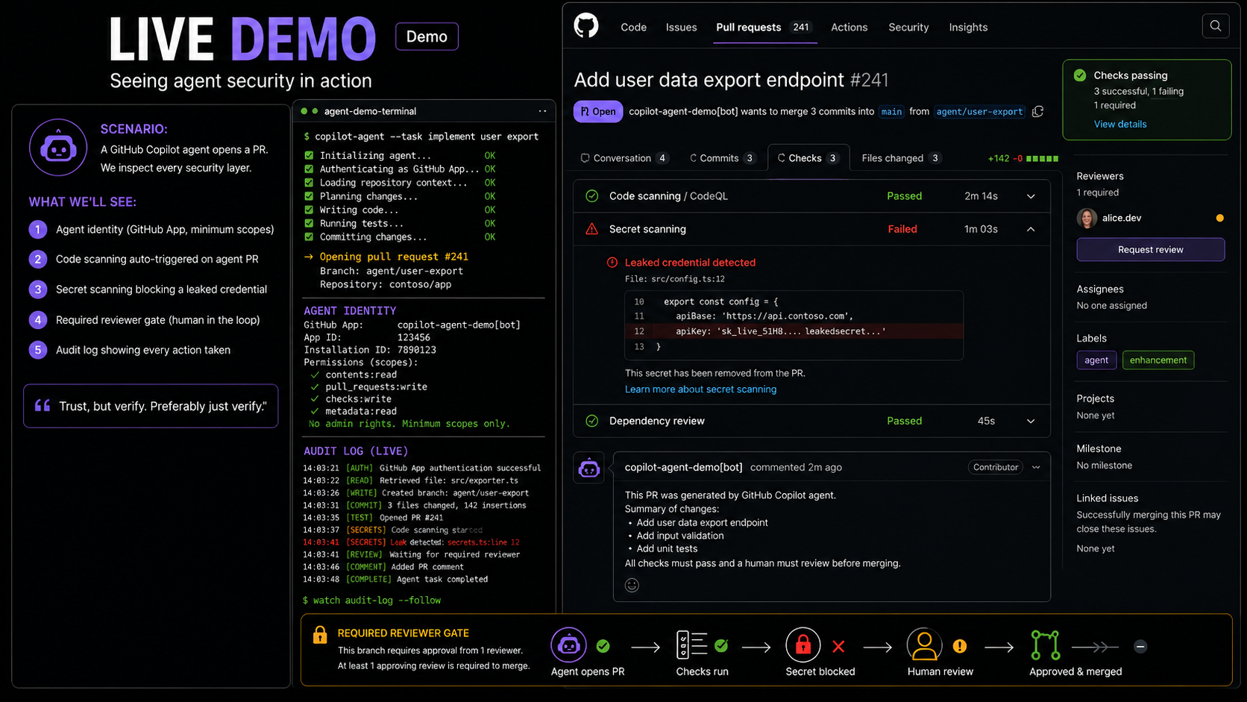Open the comment options chevron beside Contributor
1247x702 pixels.
(1036, 468)
